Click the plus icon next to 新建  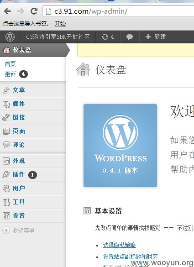(148, 37)
